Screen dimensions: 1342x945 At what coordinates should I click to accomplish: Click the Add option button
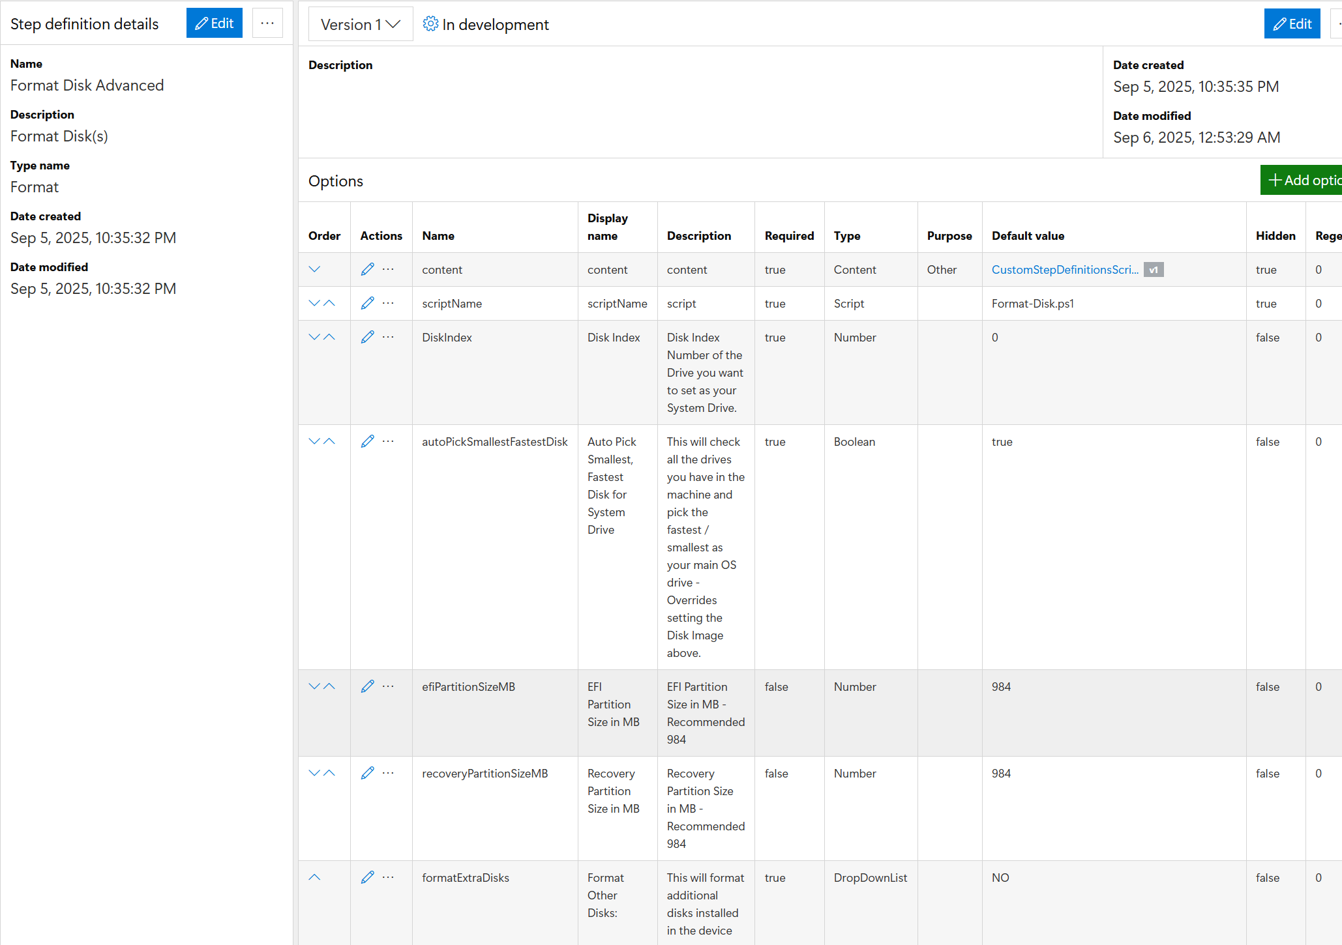point(1302,181)
